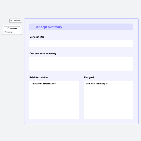Select the Concept summary heading text

click(48, 27)
